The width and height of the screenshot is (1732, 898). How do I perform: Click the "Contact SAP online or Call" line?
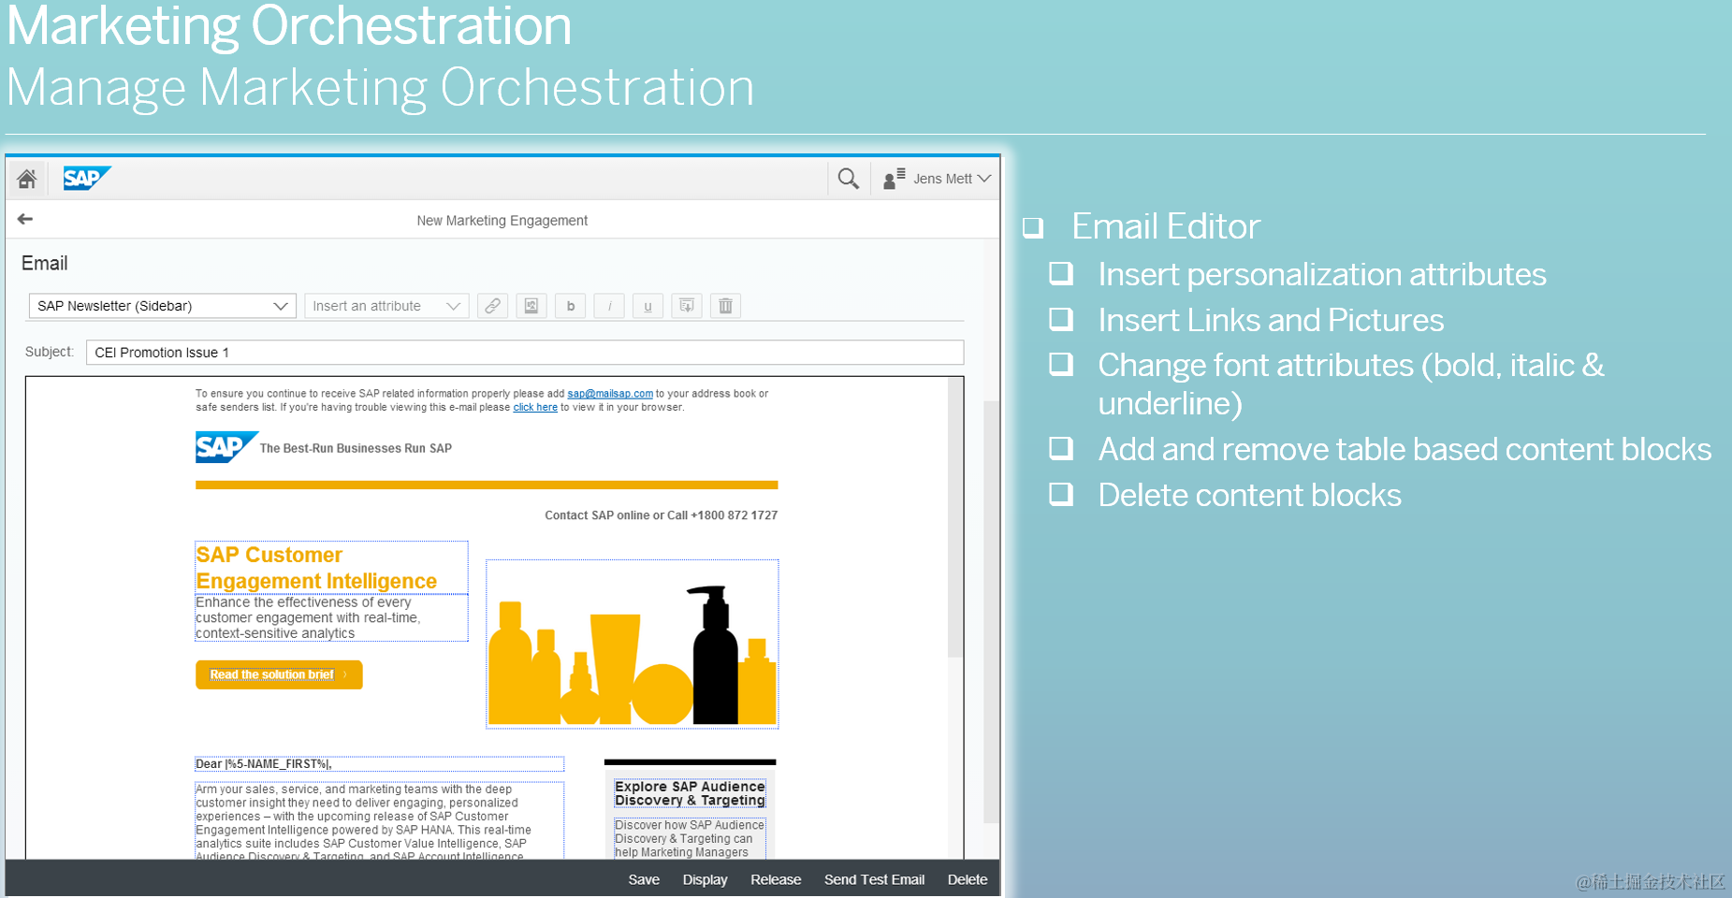tap(661, 515)
